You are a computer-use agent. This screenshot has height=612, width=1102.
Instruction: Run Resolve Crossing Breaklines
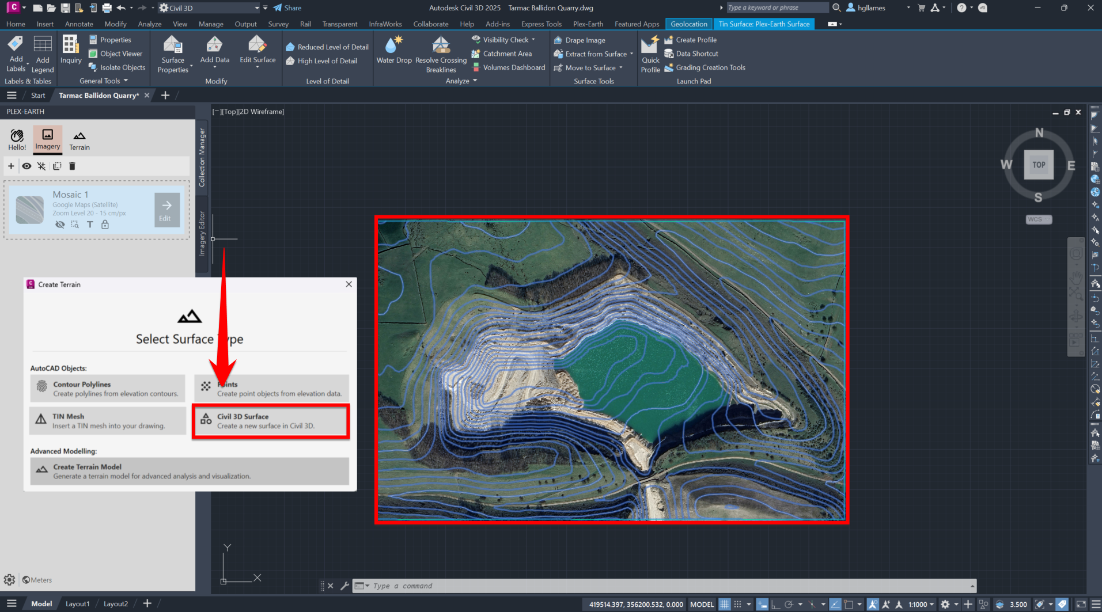tap(441, 54)
